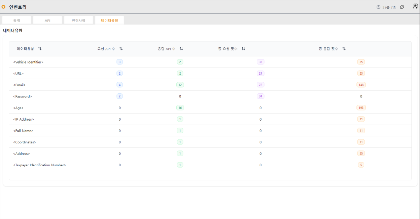
Task: Click the <Email> data type entry
Action: click(20, 85)
